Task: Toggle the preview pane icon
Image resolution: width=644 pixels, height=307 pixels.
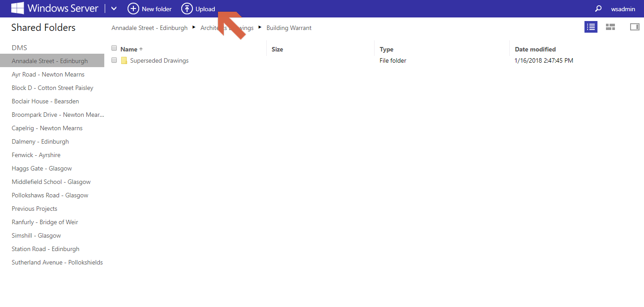Action: [635, 27]
